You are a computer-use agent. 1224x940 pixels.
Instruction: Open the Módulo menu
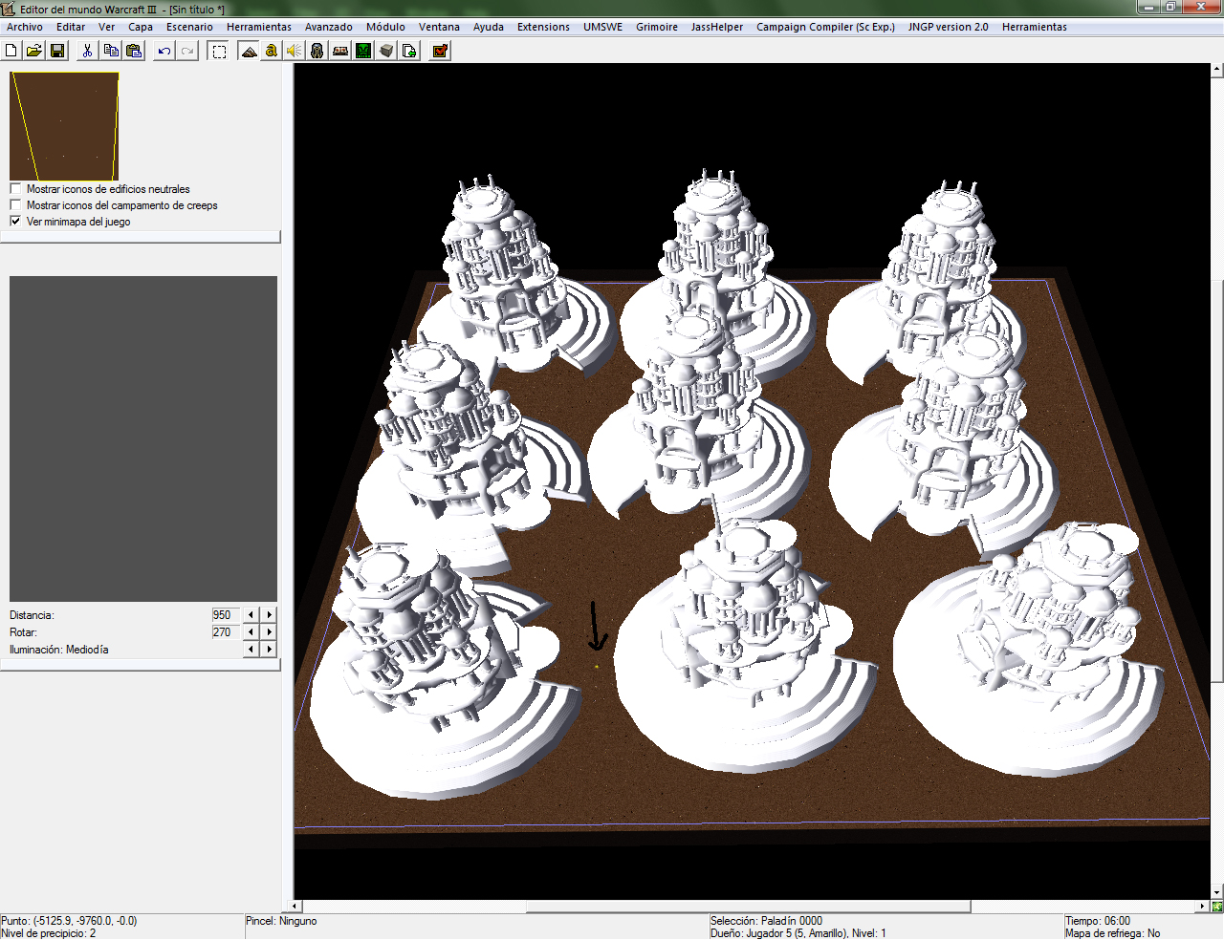[386, 27]
